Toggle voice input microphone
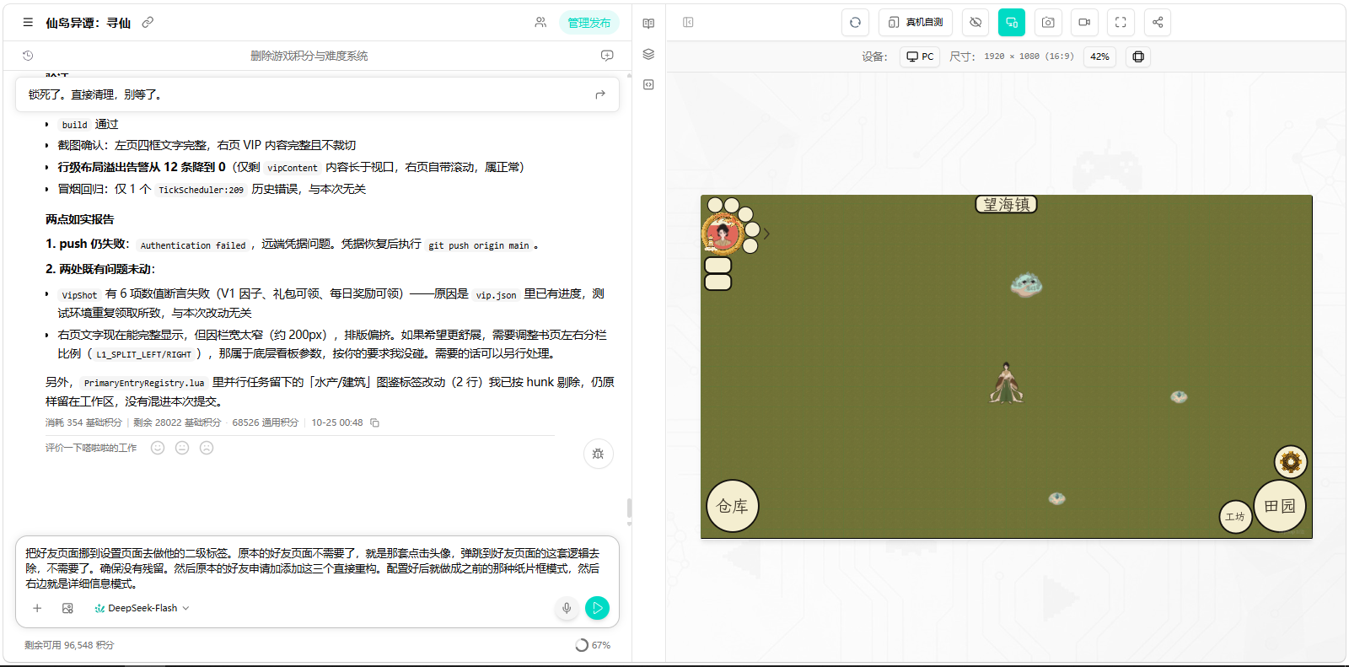 tap(567, 608)
